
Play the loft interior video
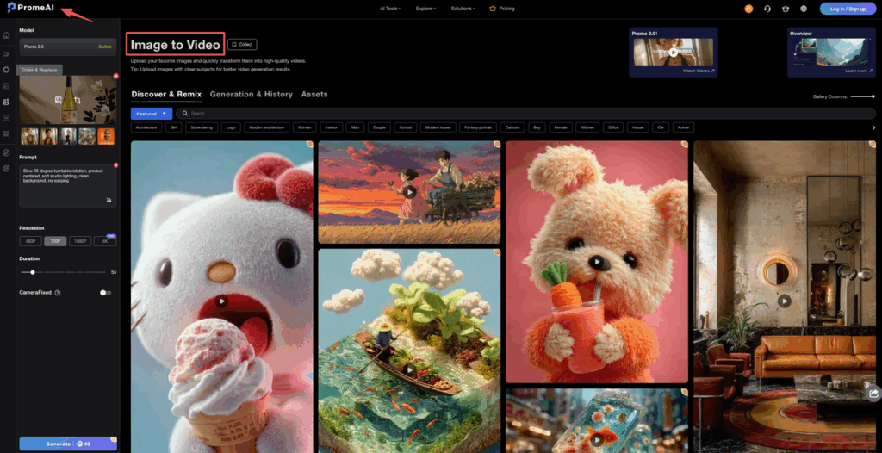(x=784, y=301)
